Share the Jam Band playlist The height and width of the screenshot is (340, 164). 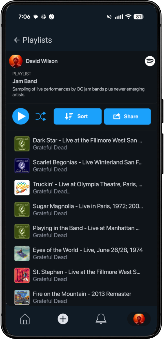pyautogui.click(x=128, y=116)
